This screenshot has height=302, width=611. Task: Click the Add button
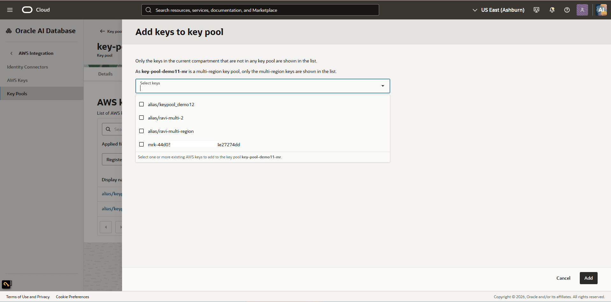click(x=588, y=278)
